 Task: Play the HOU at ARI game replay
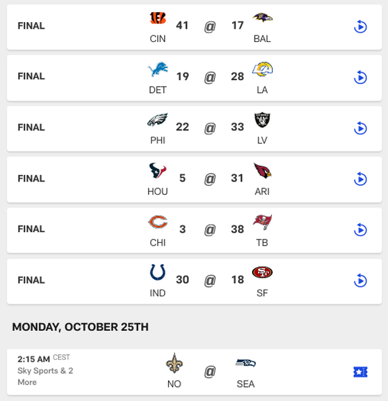click(361, 179)
